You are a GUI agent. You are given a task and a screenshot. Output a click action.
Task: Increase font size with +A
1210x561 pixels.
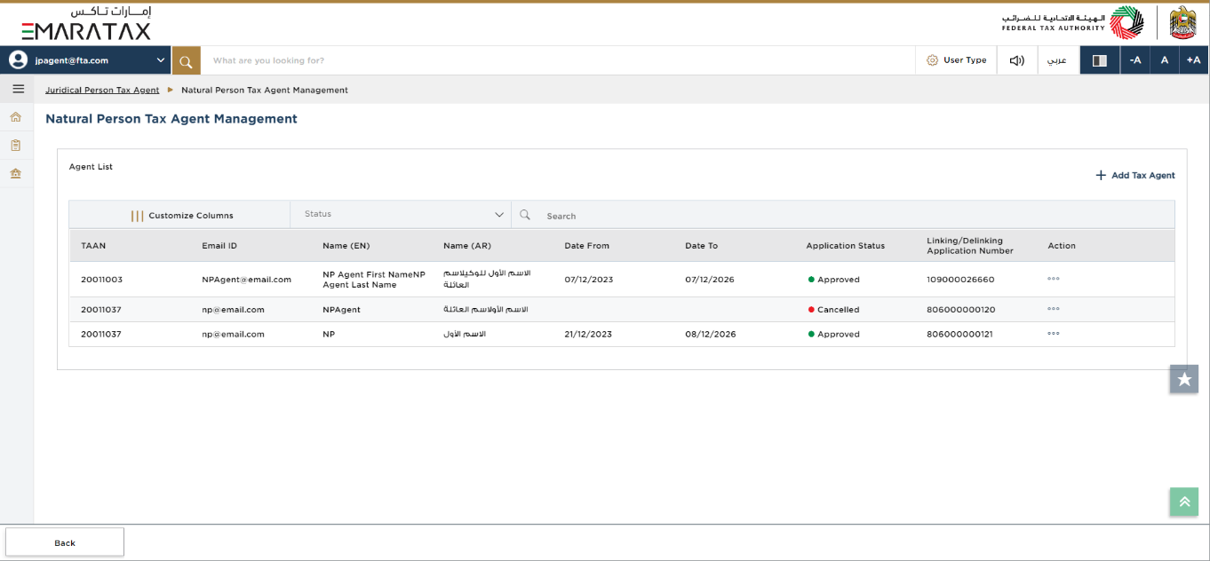pos(1194,60)
